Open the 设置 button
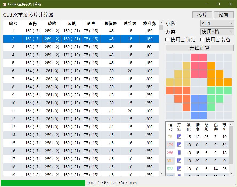The width and height of the screenshot is (237, 187). pos(224,15)
